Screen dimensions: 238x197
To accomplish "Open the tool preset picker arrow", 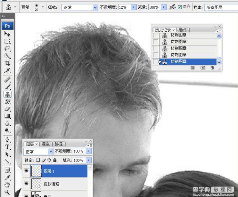I will (15, 7).
